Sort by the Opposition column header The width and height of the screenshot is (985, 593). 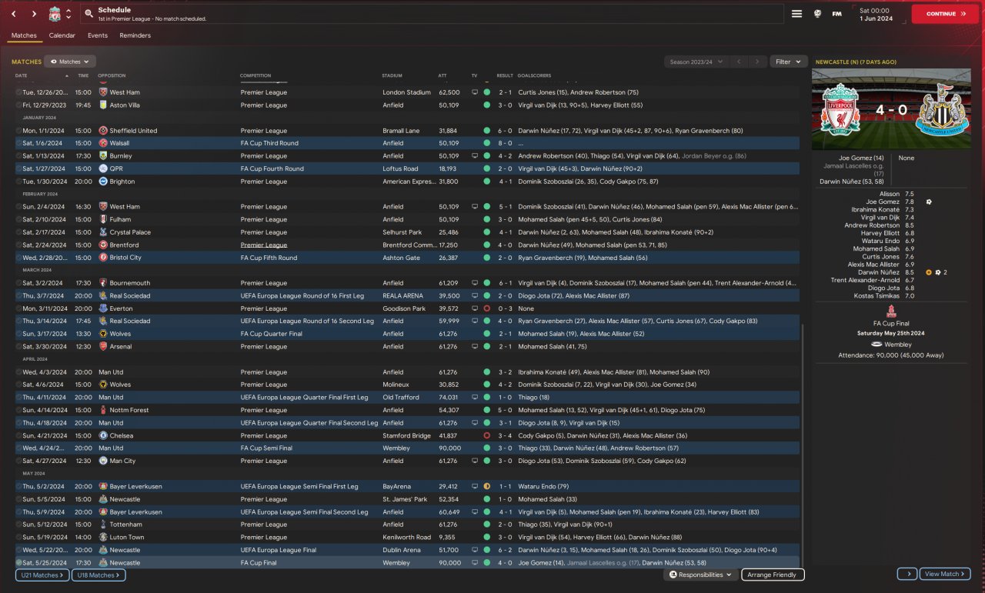112,75
